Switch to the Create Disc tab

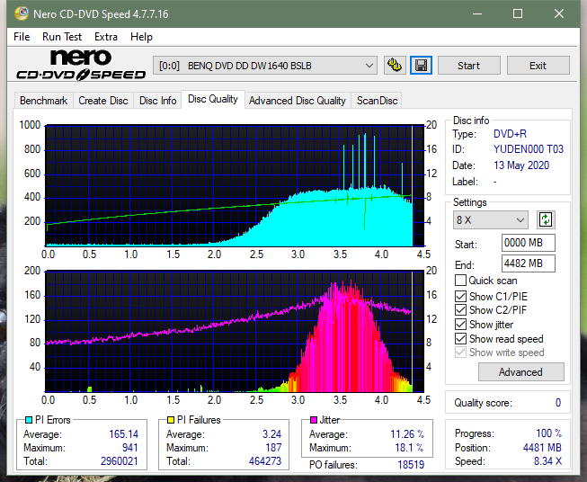(x=103, y=101)
